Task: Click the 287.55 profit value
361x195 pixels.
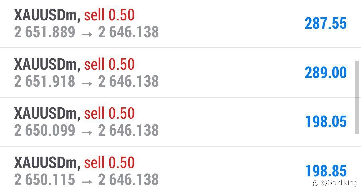Action: coord(326,23)
